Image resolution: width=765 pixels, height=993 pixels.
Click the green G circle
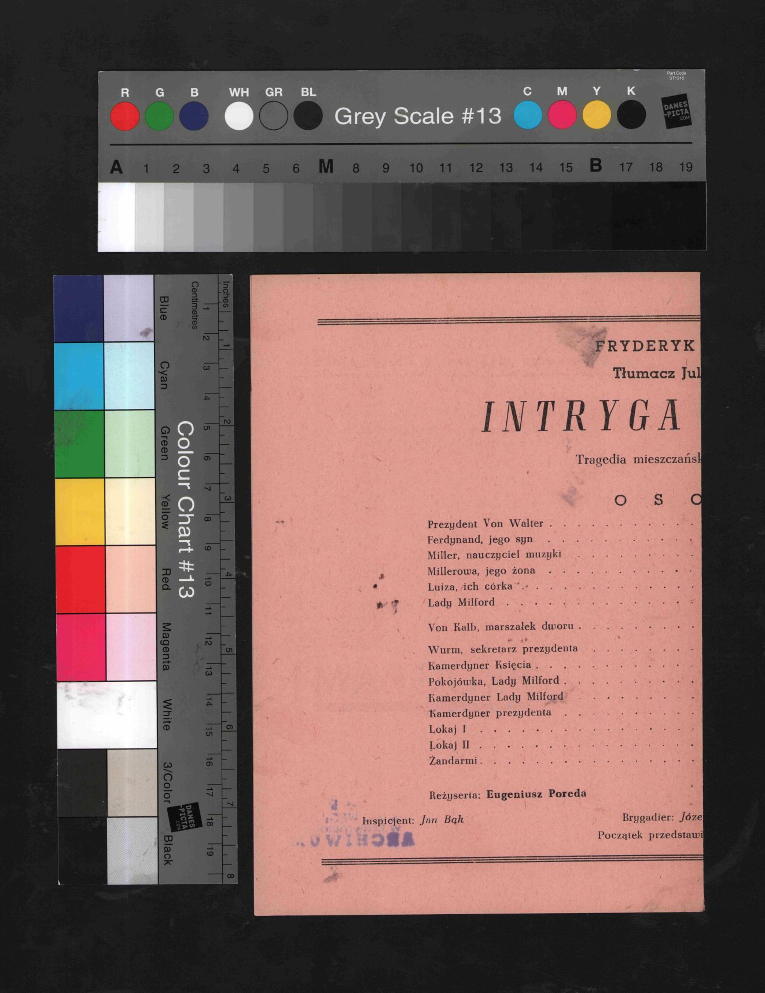(159, 116)
